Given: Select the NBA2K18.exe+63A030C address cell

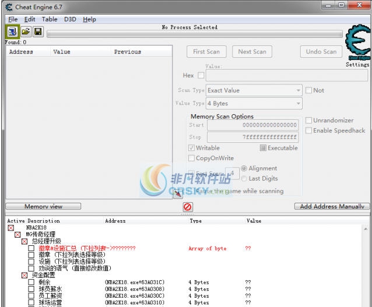Looking at the screenshot, I should point(135,295).
